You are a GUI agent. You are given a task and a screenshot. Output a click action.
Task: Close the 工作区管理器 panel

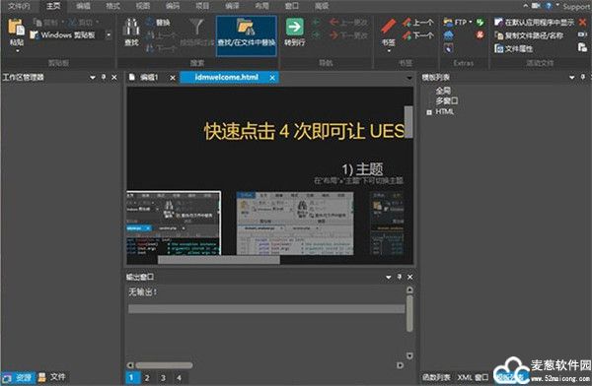click(114, 77)
